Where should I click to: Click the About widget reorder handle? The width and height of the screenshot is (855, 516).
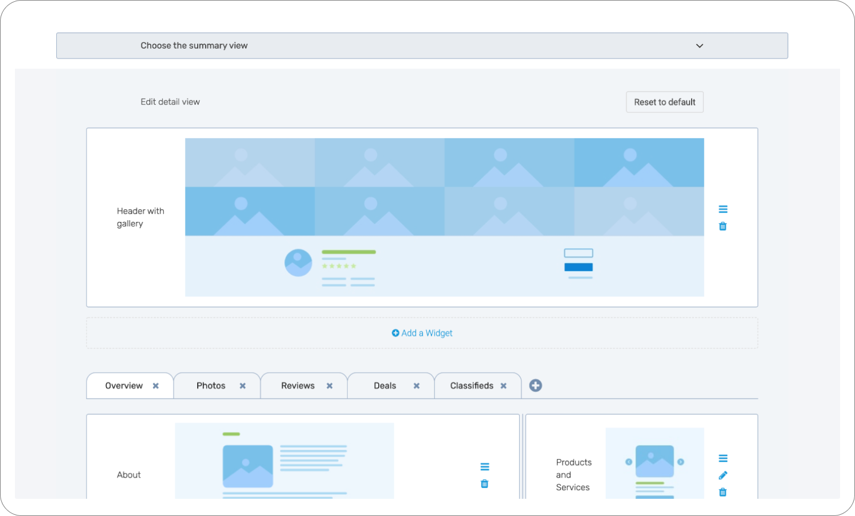484,467
